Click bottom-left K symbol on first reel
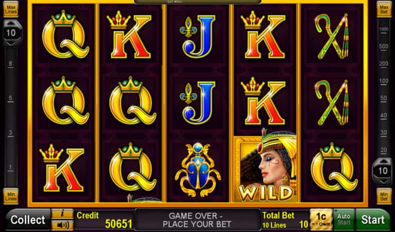The width and height of the screenshot is (395, 232). [x=62, y=168]
